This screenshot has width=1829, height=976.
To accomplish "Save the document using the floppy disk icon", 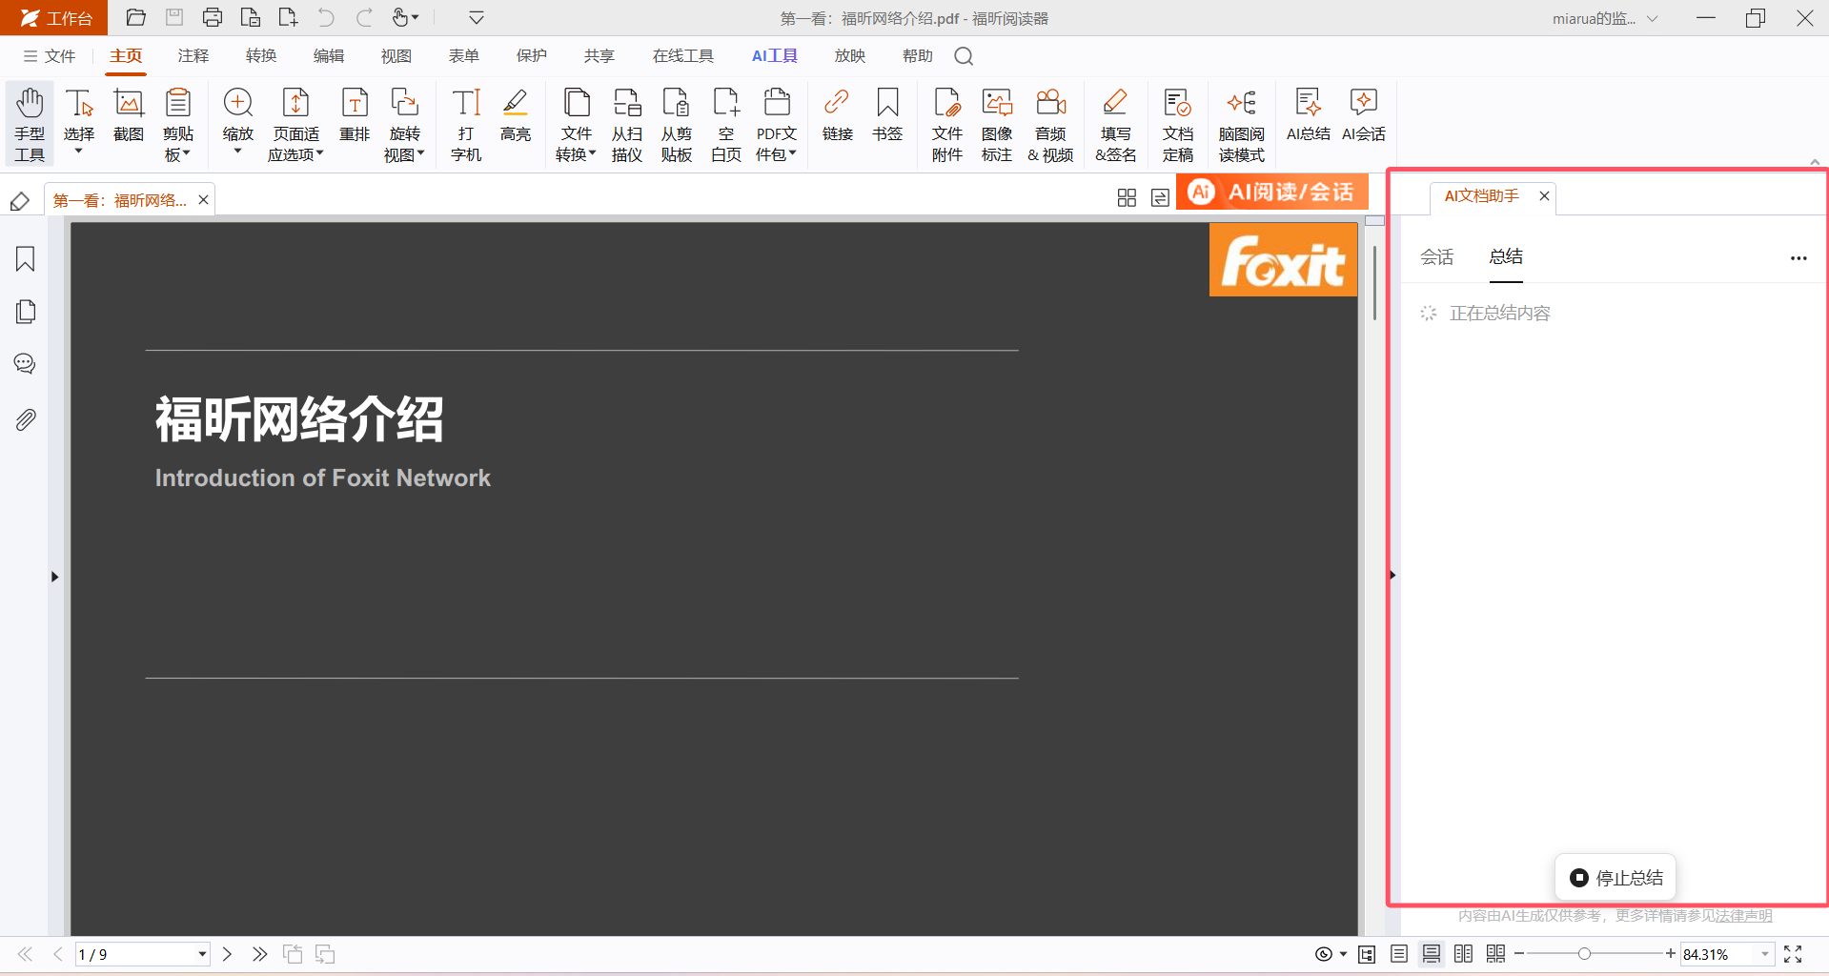I will [174, 17].
